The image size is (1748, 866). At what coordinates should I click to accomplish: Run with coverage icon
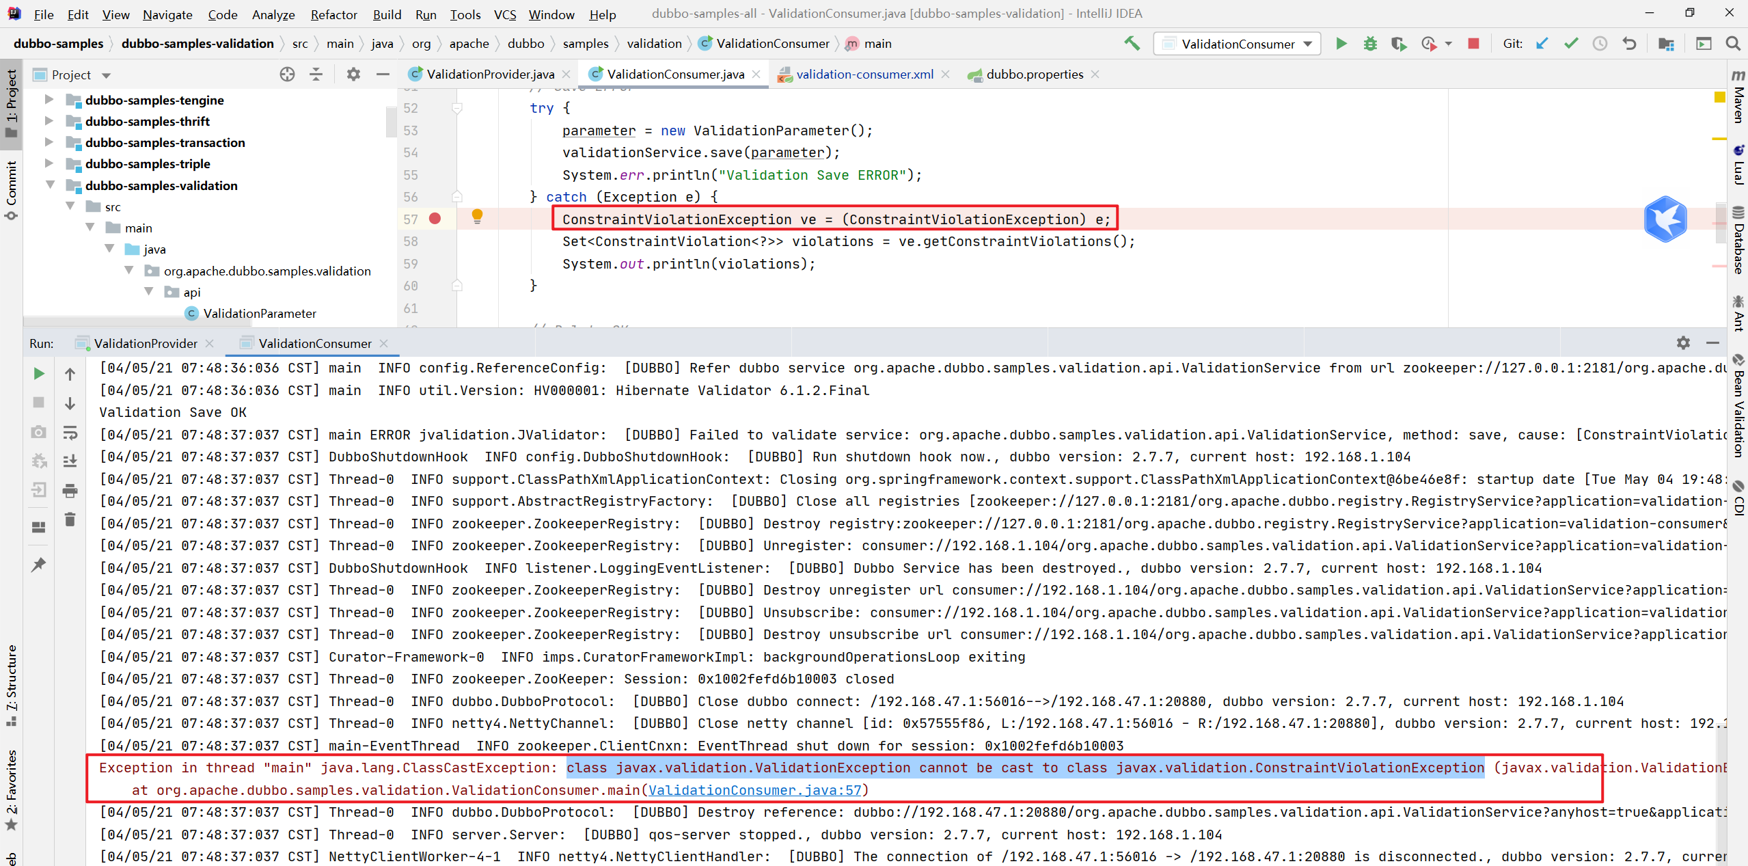coord(1399,44)
